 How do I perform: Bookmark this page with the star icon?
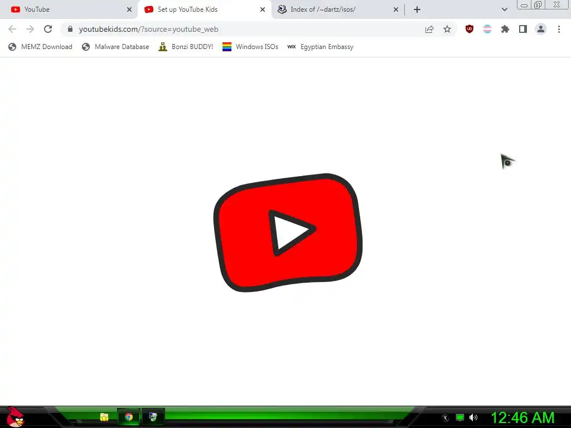click(447, 29)
